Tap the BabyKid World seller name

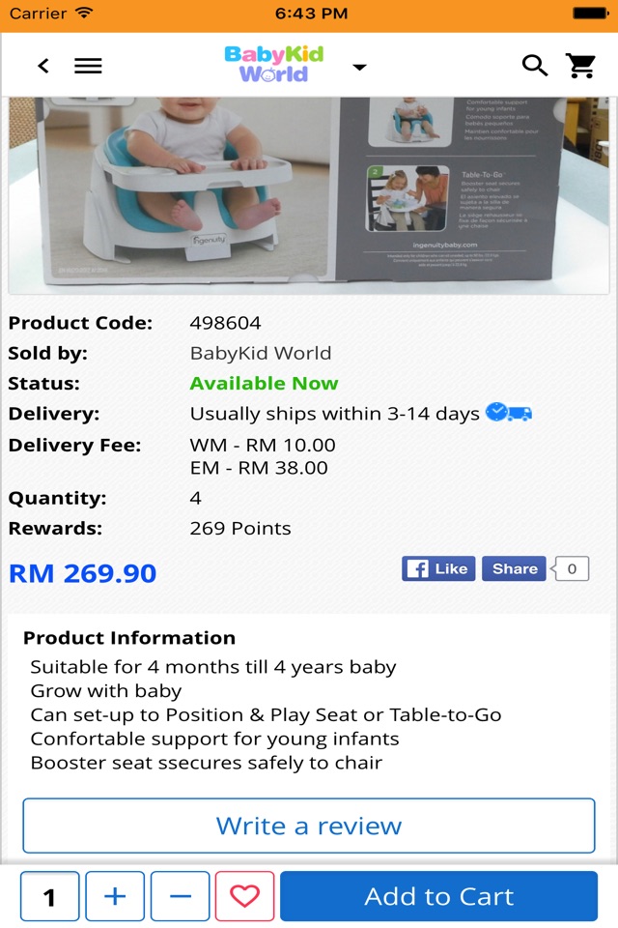pos(260,354)
